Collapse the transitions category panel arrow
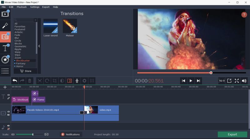This screenshot has height=139, width=250. [39, 46]
